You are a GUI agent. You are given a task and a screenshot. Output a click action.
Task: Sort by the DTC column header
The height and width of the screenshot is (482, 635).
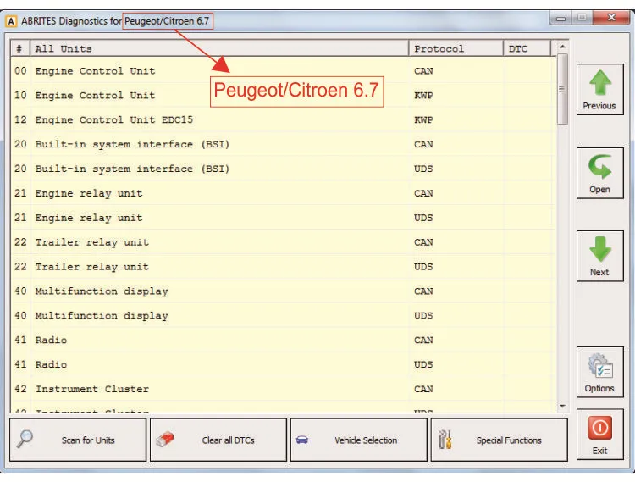527,48
